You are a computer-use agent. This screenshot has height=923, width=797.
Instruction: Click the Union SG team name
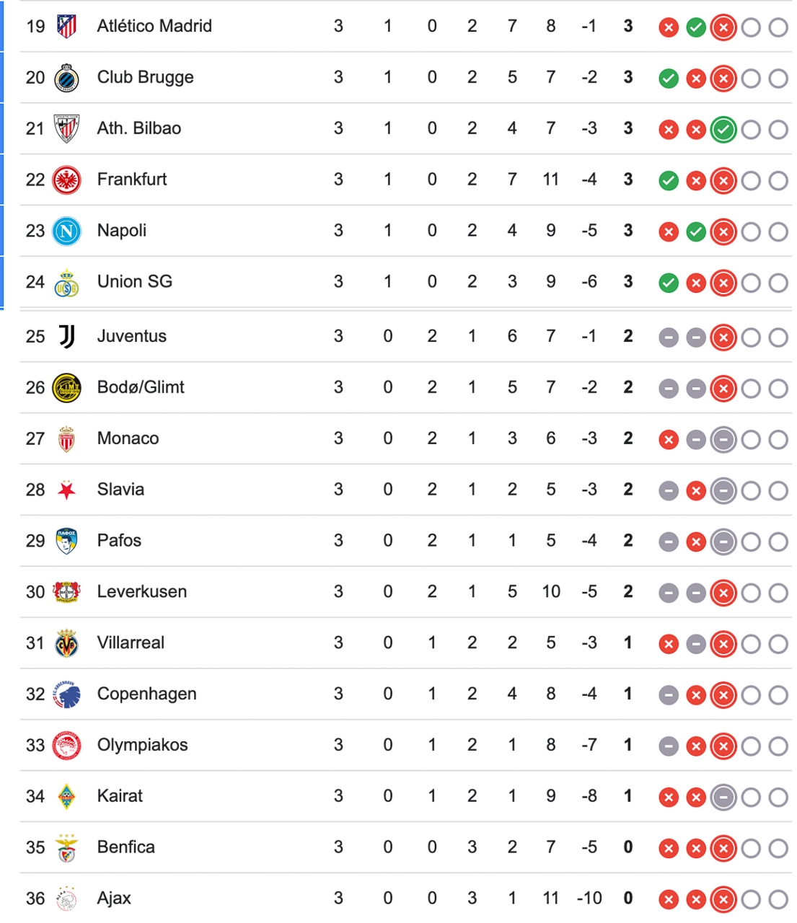coord(135,282)
